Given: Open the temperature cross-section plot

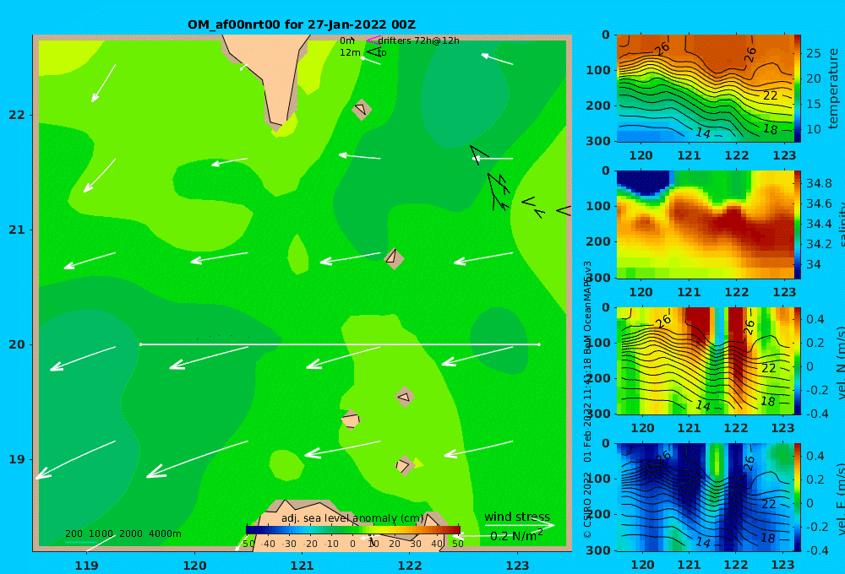Looking at the screenshot, I should 705,89.
